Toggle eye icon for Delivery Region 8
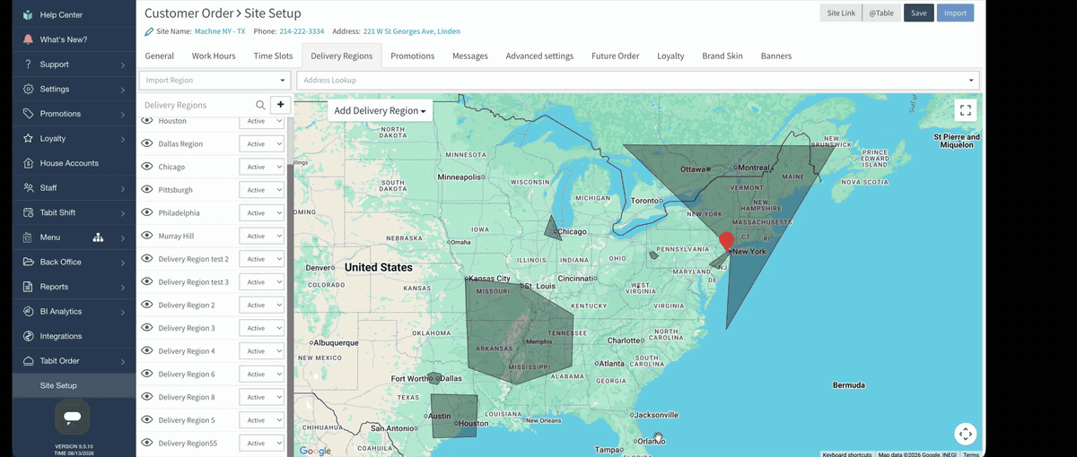Viewport: 1077px width, 457px height. (x=147, y=397)
